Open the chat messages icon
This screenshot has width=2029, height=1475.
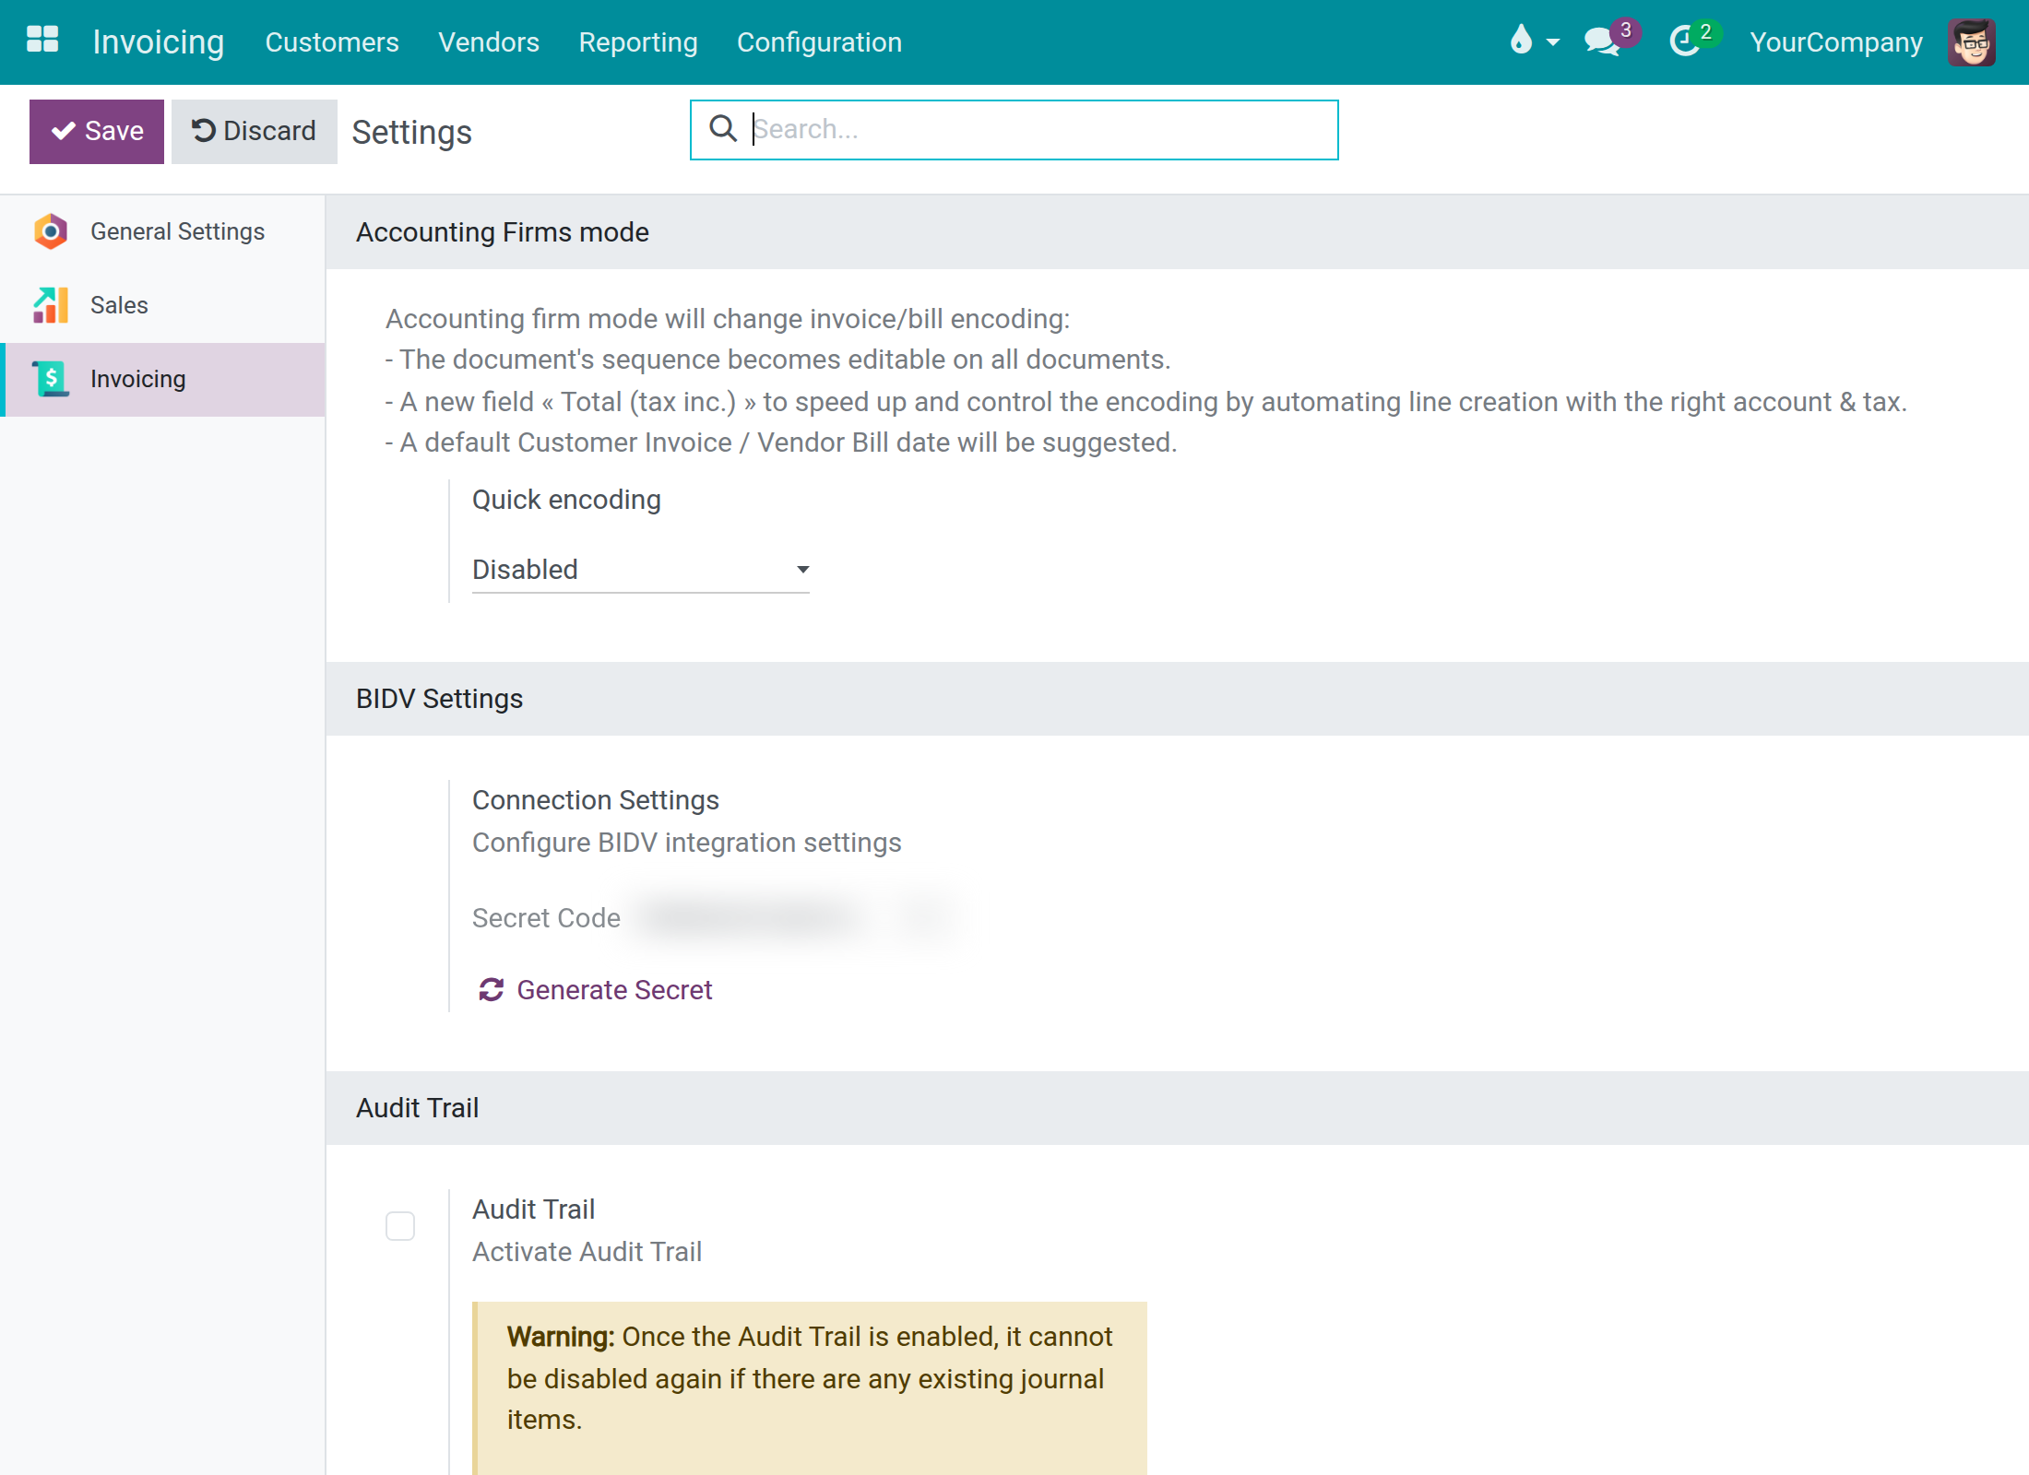coord(1603,41)
